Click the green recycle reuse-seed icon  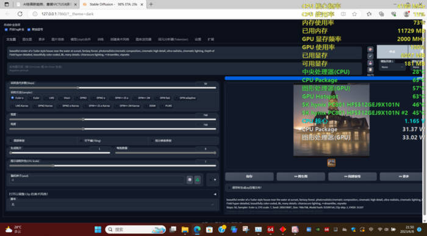(x=198, y=180)
